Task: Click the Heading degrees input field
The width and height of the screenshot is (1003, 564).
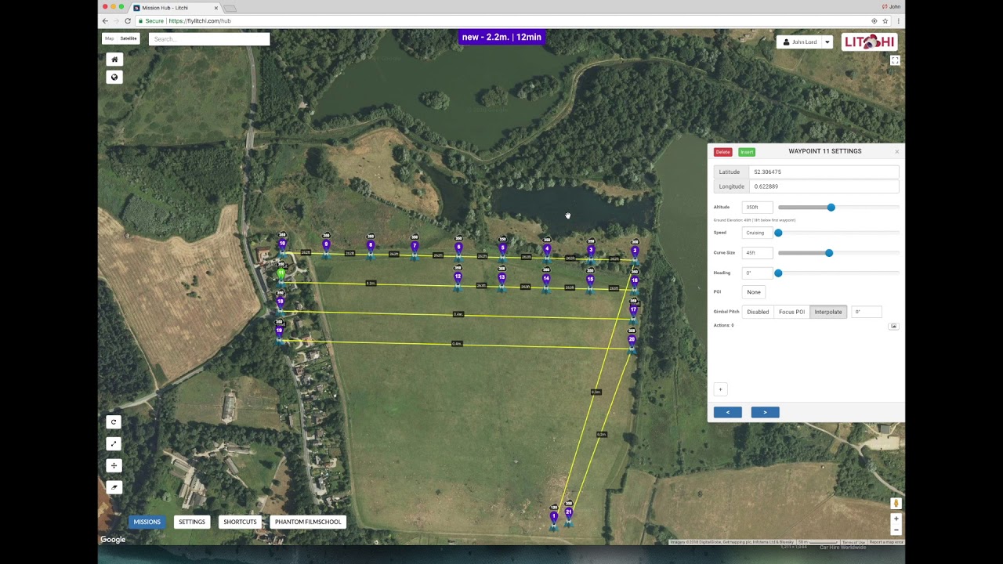Action: coord(757,273)
